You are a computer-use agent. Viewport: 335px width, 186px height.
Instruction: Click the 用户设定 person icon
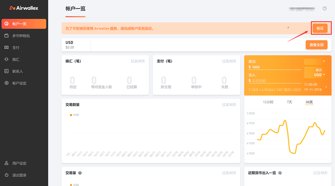7,163
